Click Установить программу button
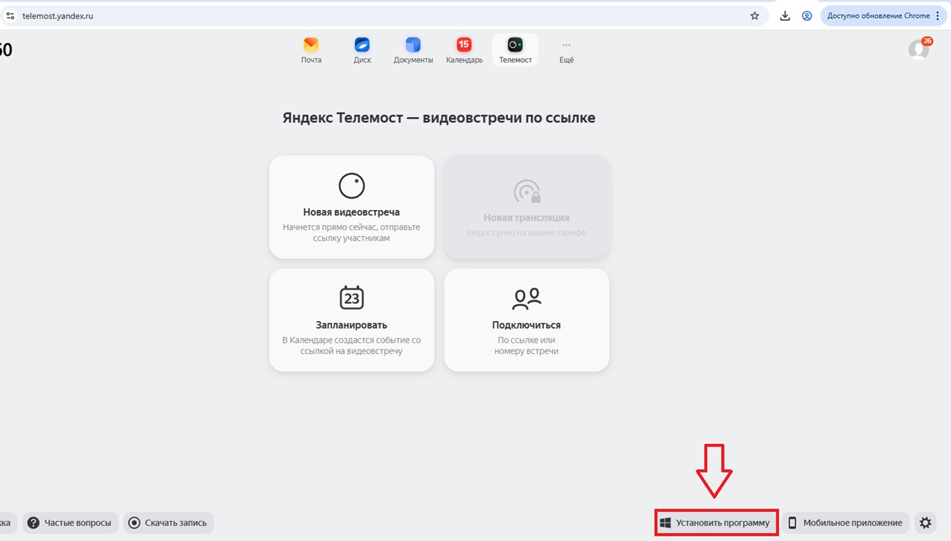 pos(716,523)
